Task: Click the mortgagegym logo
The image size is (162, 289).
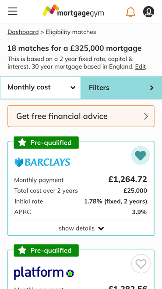Action: [73, 11]
